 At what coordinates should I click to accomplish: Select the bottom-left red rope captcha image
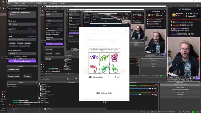point(94,68)
